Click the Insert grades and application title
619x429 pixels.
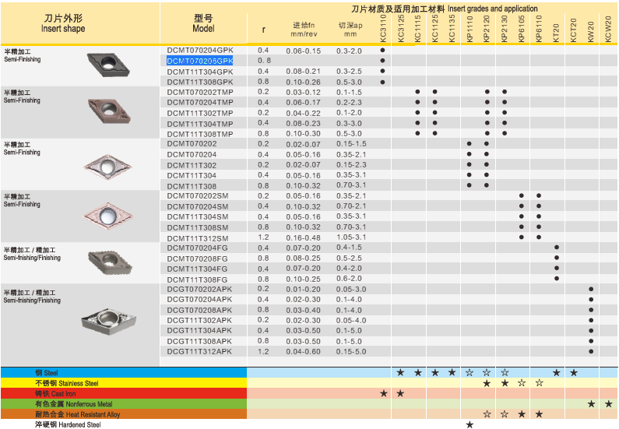click(x=445, y=9)
